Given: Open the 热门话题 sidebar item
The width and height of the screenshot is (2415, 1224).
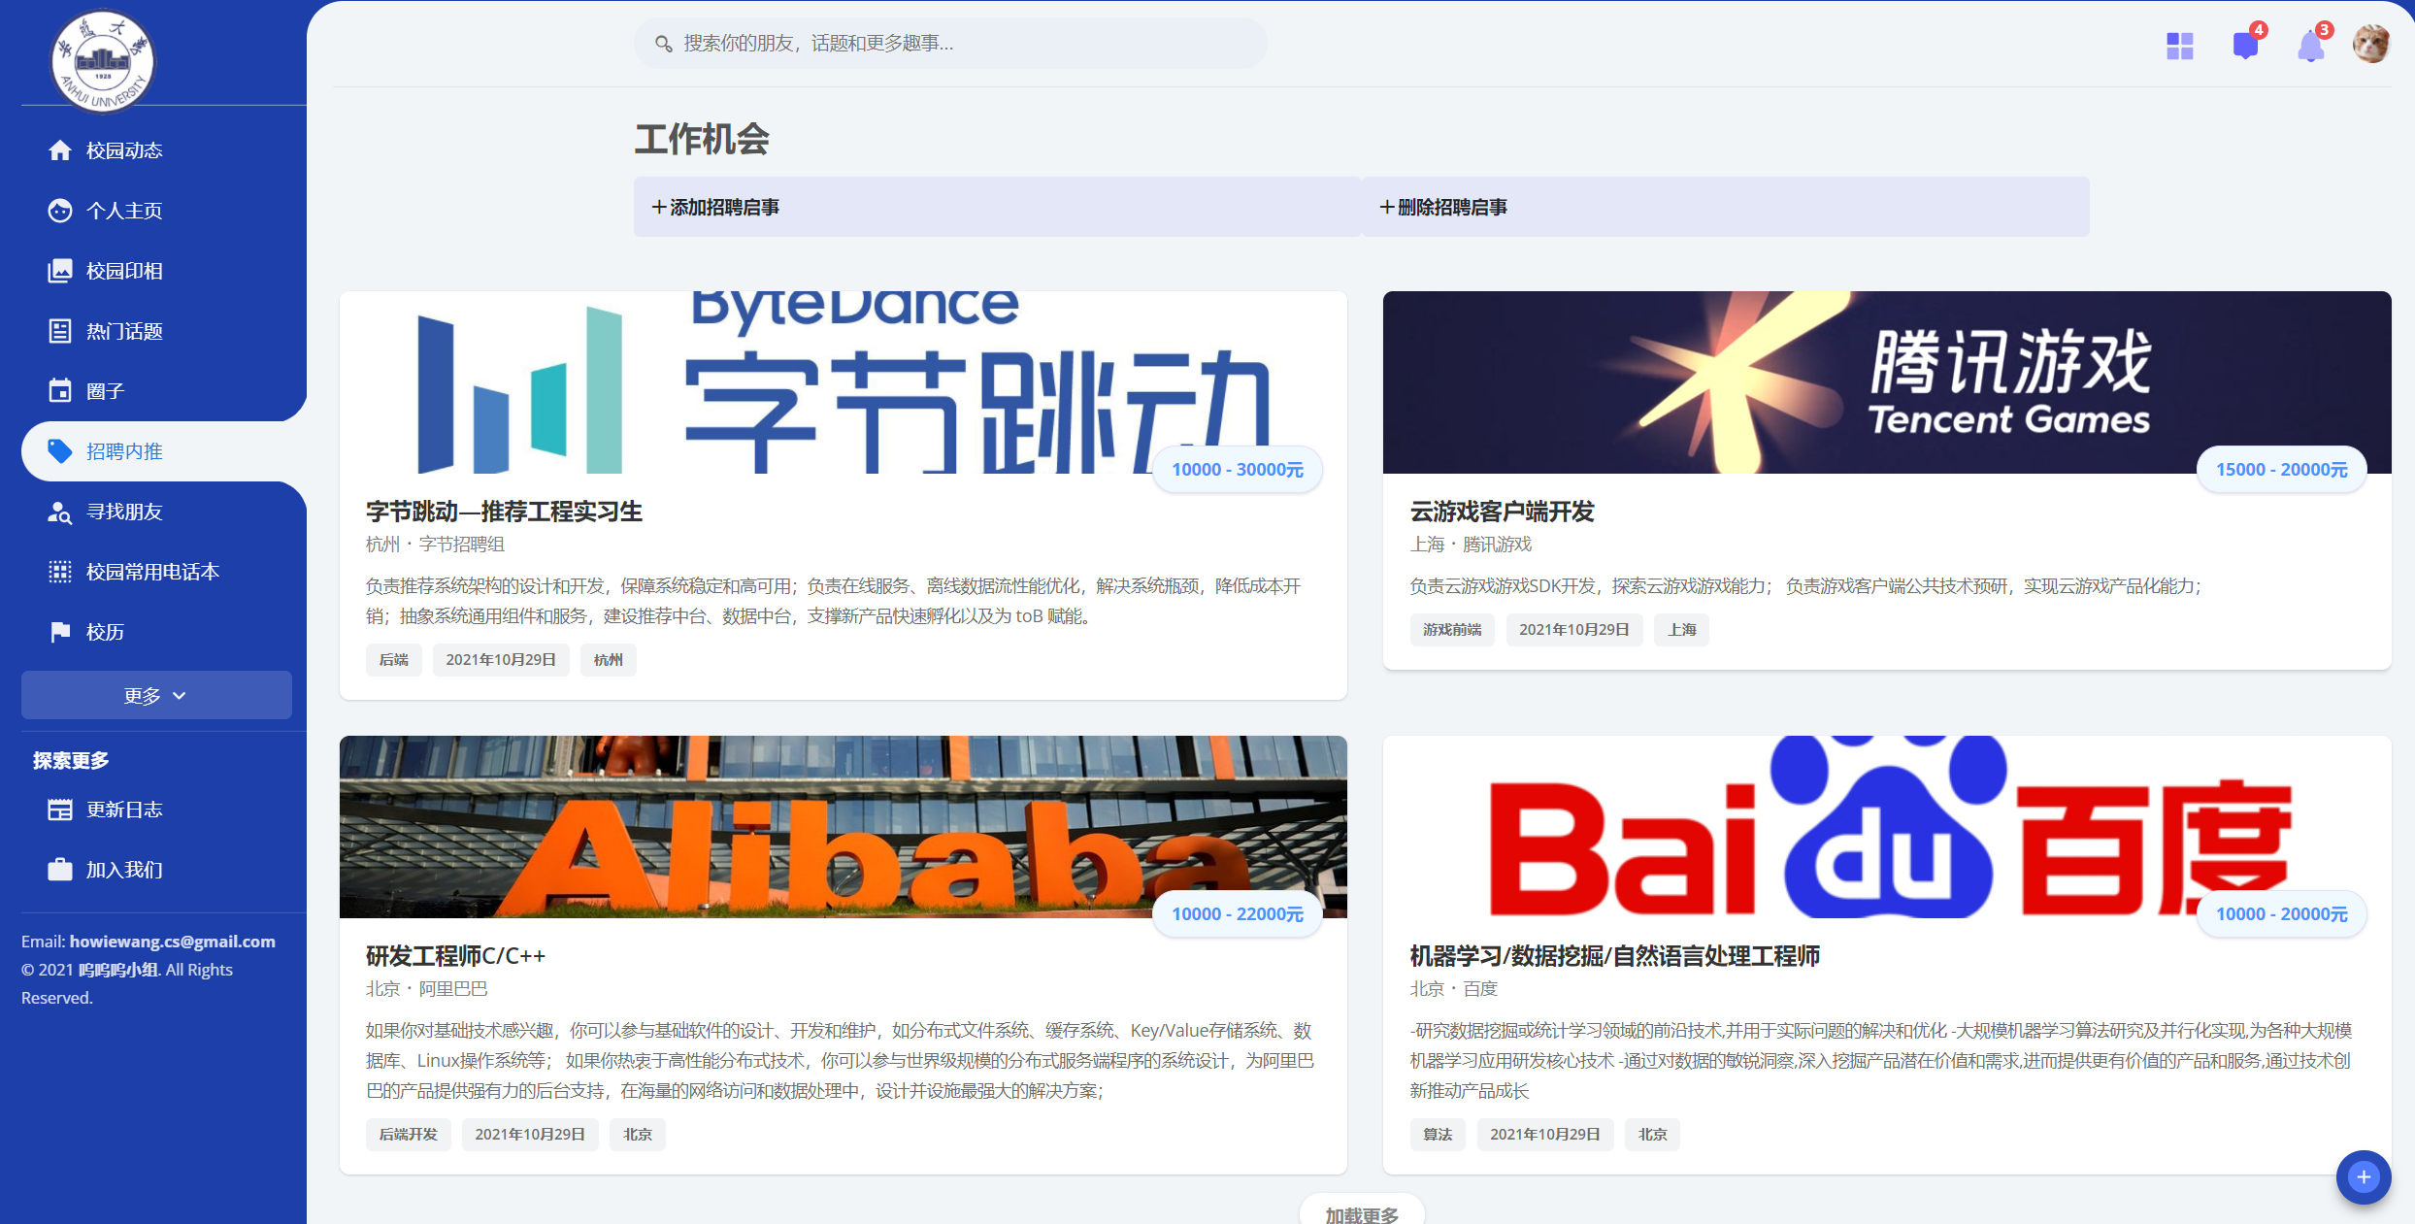Looking at the screenshot, I should [x=124, y=331].
